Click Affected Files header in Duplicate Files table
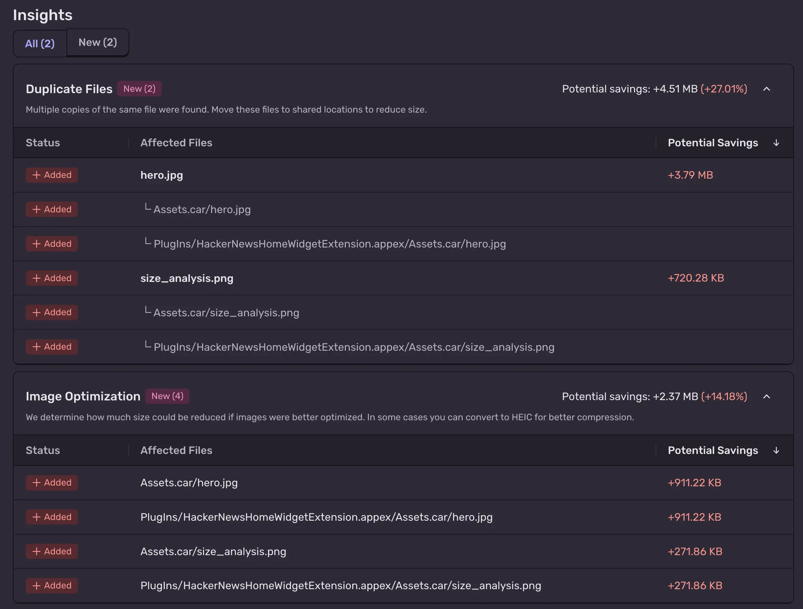 (177, 143)
